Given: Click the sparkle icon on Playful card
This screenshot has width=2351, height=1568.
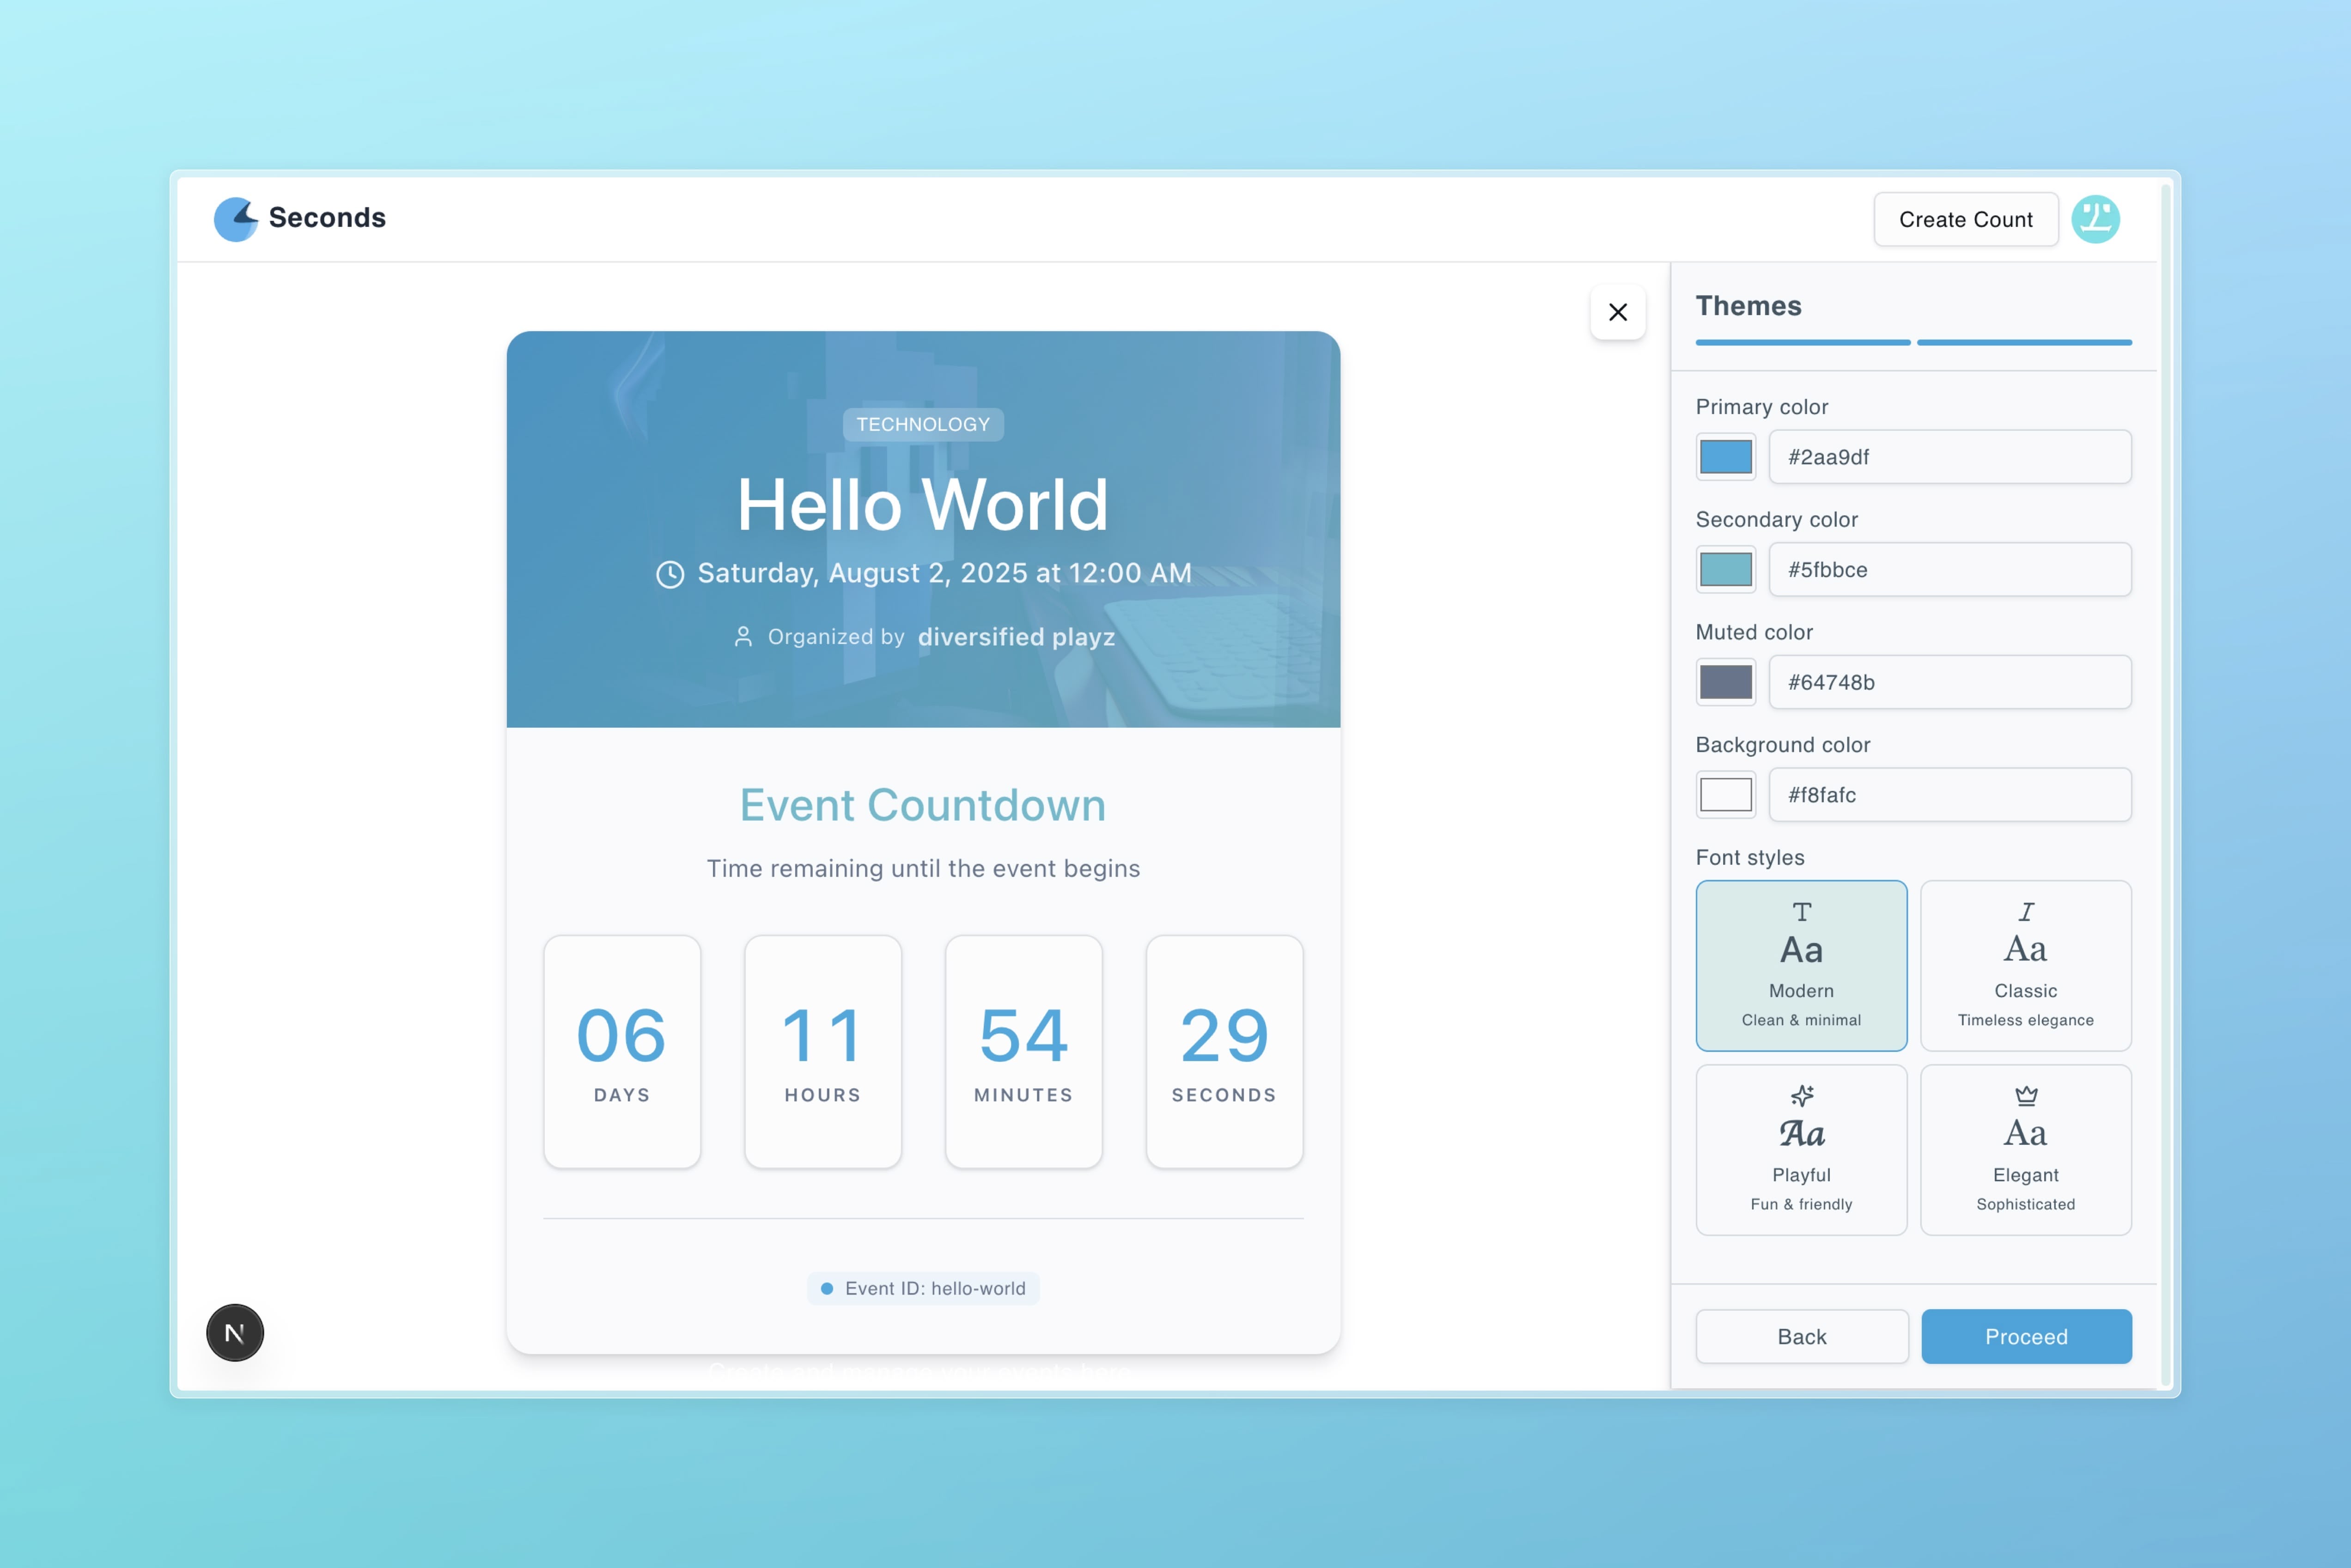Looking at the screenshot, I should click(x=1801, y=1096).
